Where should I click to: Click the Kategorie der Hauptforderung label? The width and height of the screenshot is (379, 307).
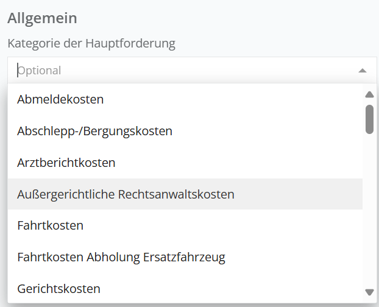pyautogui.click(x=91, y=43)
